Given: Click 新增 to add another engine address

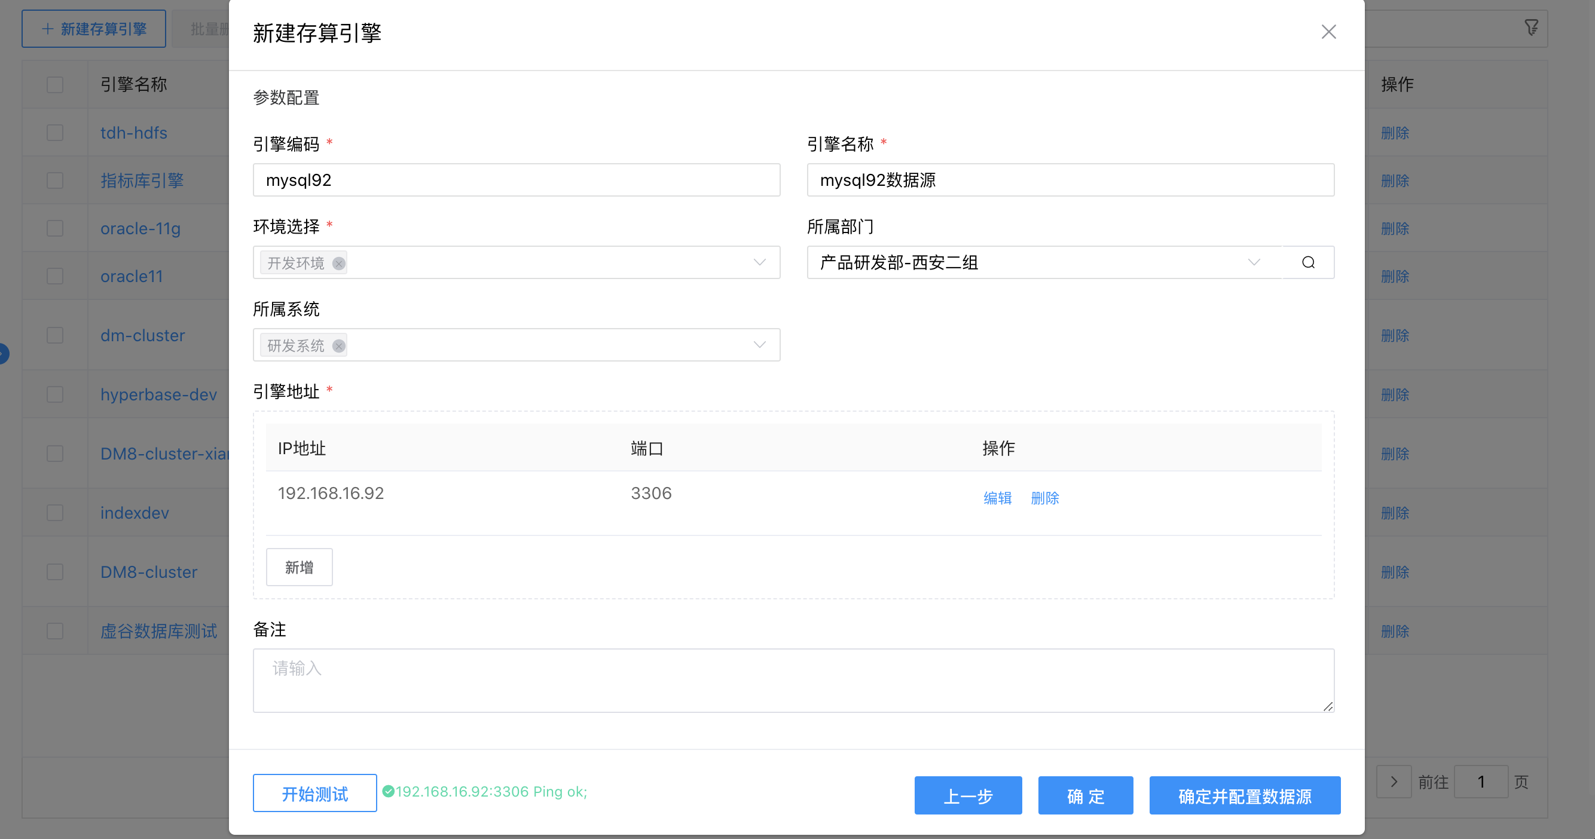Looking at the screenshot, I should point(299,567).
